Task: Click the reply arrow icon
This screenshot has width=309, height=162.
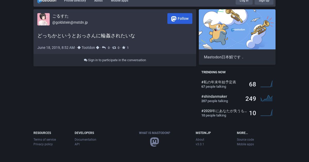Action: click(104, 48)
